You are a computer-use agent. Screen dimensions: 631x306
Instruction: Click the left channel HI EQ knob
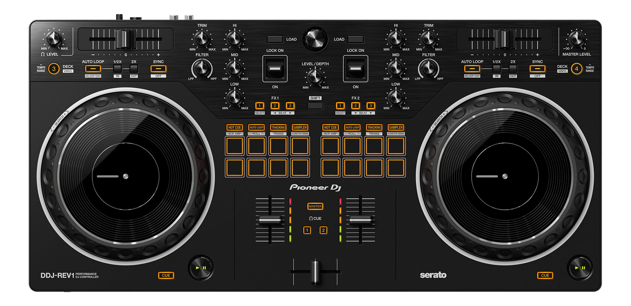click(x=234, y=39)
